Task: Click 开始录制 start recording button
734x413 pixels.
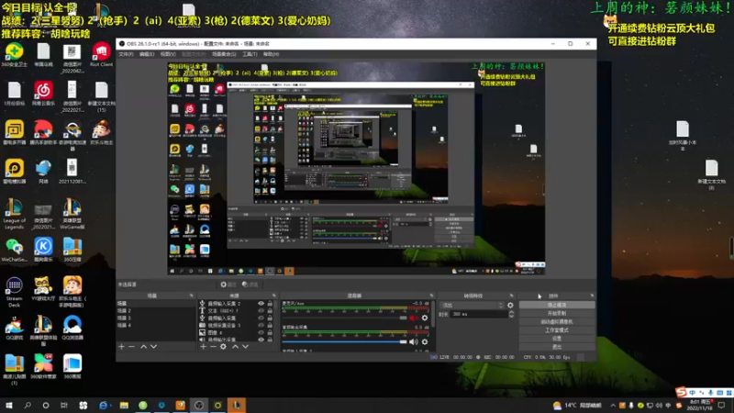Action: (x=557, y=313)
